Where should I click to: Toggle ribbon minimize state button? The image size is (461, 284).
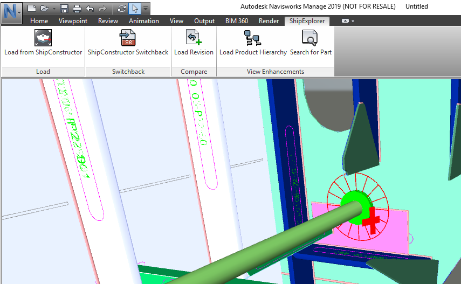(x=345, y=21)
